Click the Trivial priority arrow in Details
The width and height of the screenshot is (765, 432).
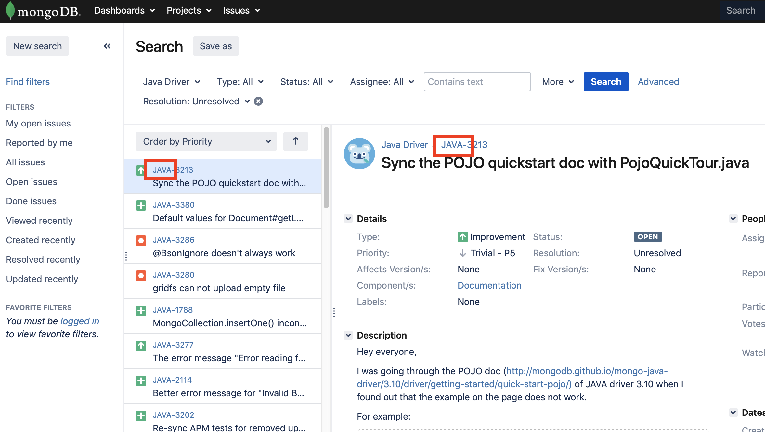[x=462, y=253]
